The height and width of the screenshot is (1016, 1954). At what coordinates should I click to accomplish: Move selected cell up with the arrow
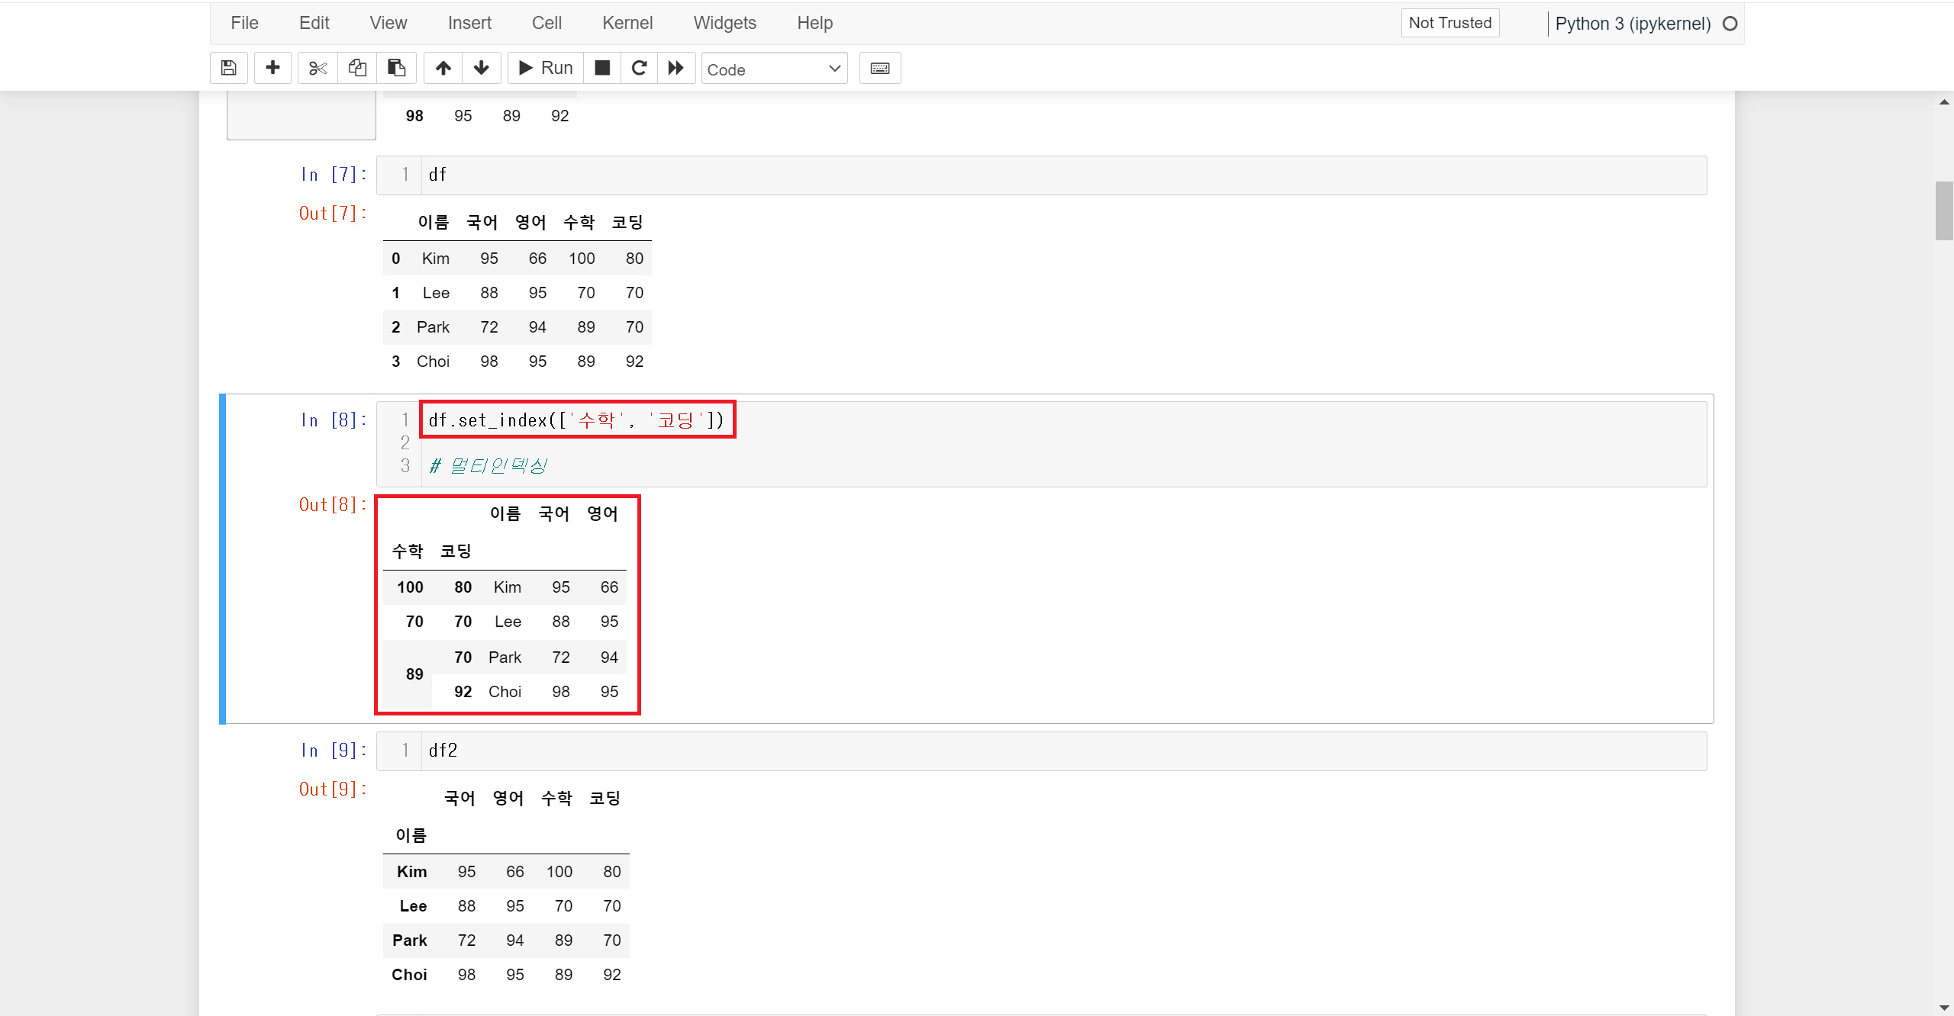(443, 68)
